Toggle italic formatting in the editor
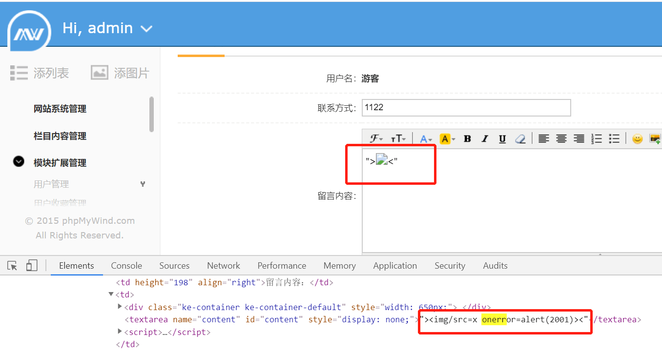Image resolution: width=662 pixels, height=353 pixels. click(485, 139)
